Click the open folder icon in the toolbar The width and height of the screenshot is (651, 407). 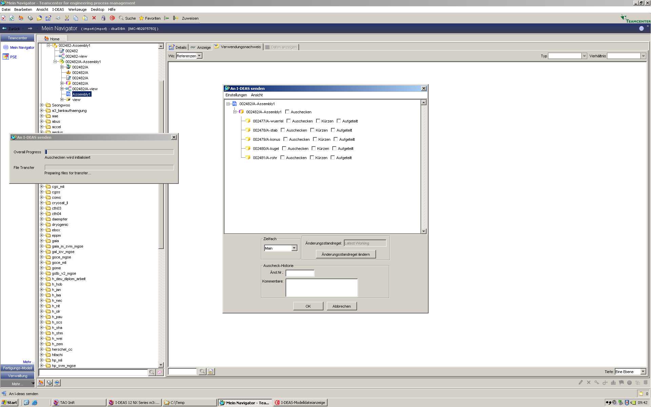39,18
